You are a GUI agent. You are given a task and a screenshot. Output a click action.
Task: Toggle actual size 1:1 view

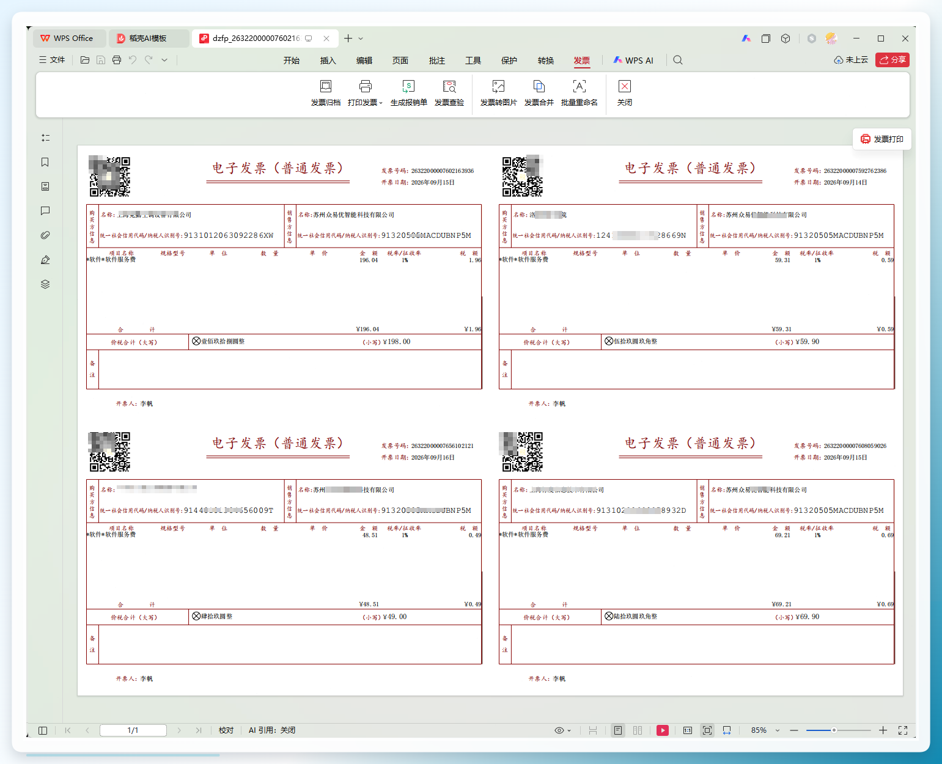688,730
